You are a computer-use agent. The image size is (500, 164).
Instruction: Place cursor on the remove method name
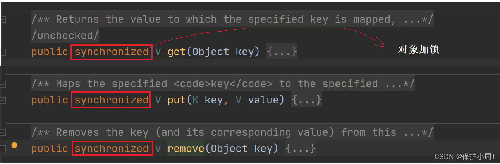tap(186, 149)
